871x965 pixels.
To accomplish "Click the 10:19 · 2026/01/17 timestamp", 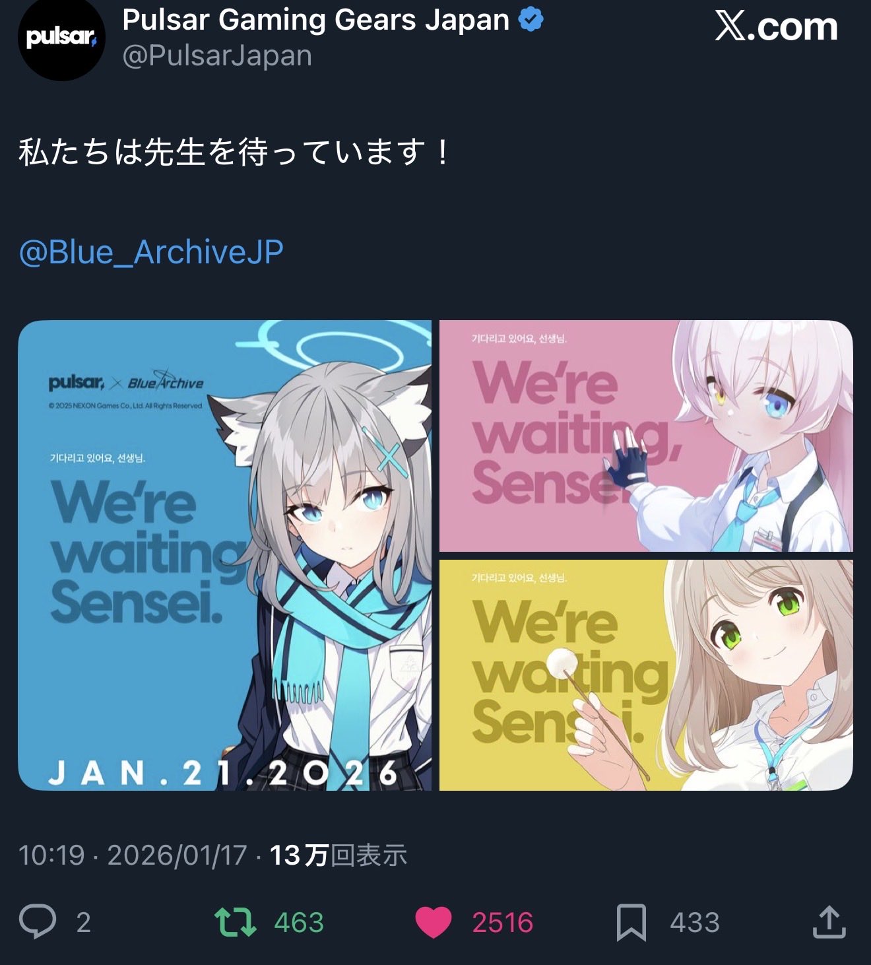I will 133,855.
